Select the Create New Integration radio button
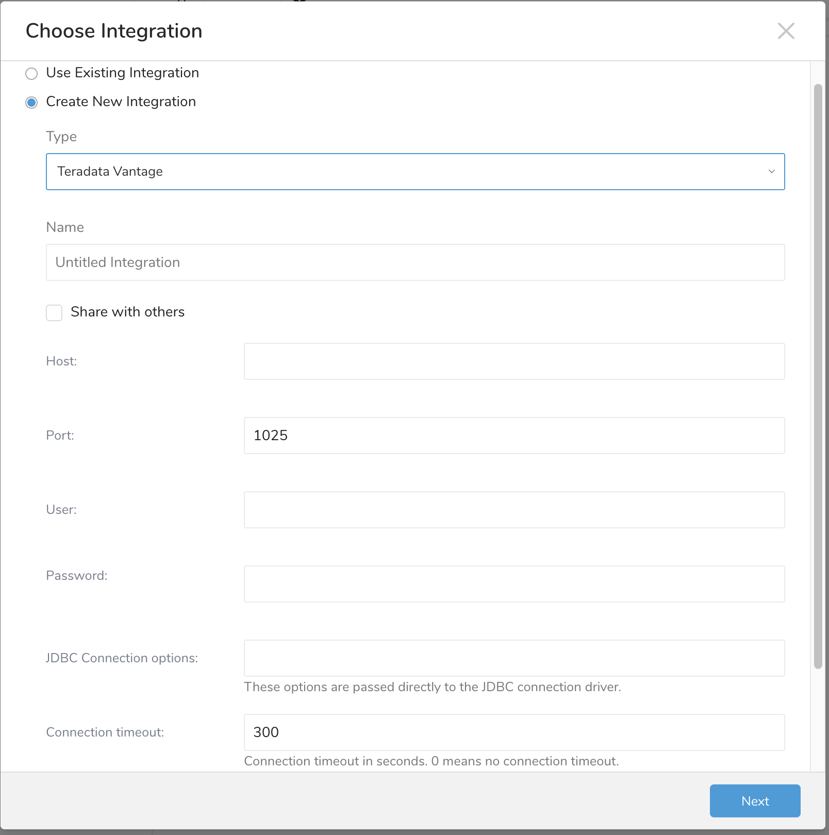This screenshot has width=829, height=835. coord(31,103)
